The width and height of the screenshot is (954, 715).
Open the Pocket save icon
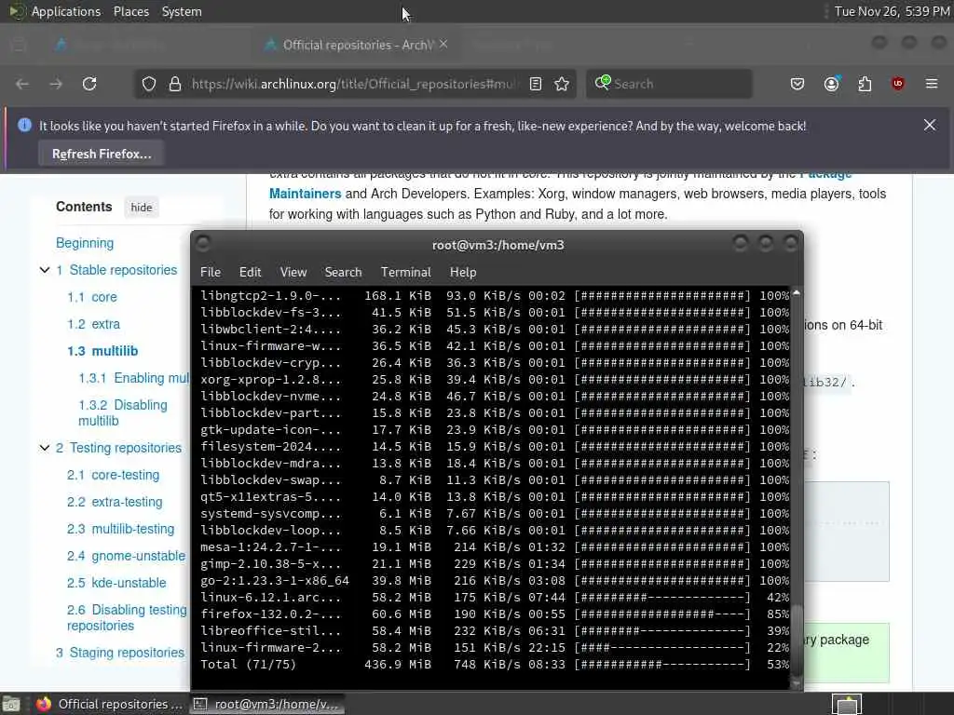coord(797,84)
